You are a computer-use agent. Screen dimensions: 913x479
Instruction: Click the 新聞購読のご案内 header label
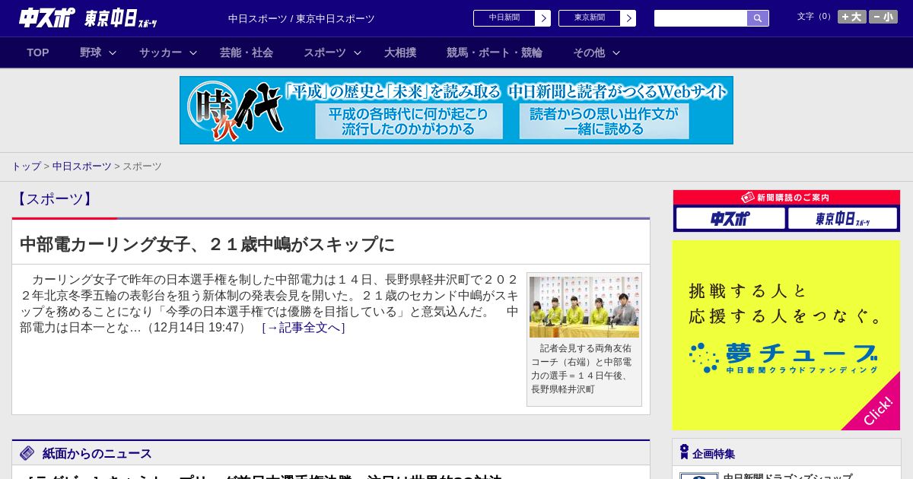point(786,198)
